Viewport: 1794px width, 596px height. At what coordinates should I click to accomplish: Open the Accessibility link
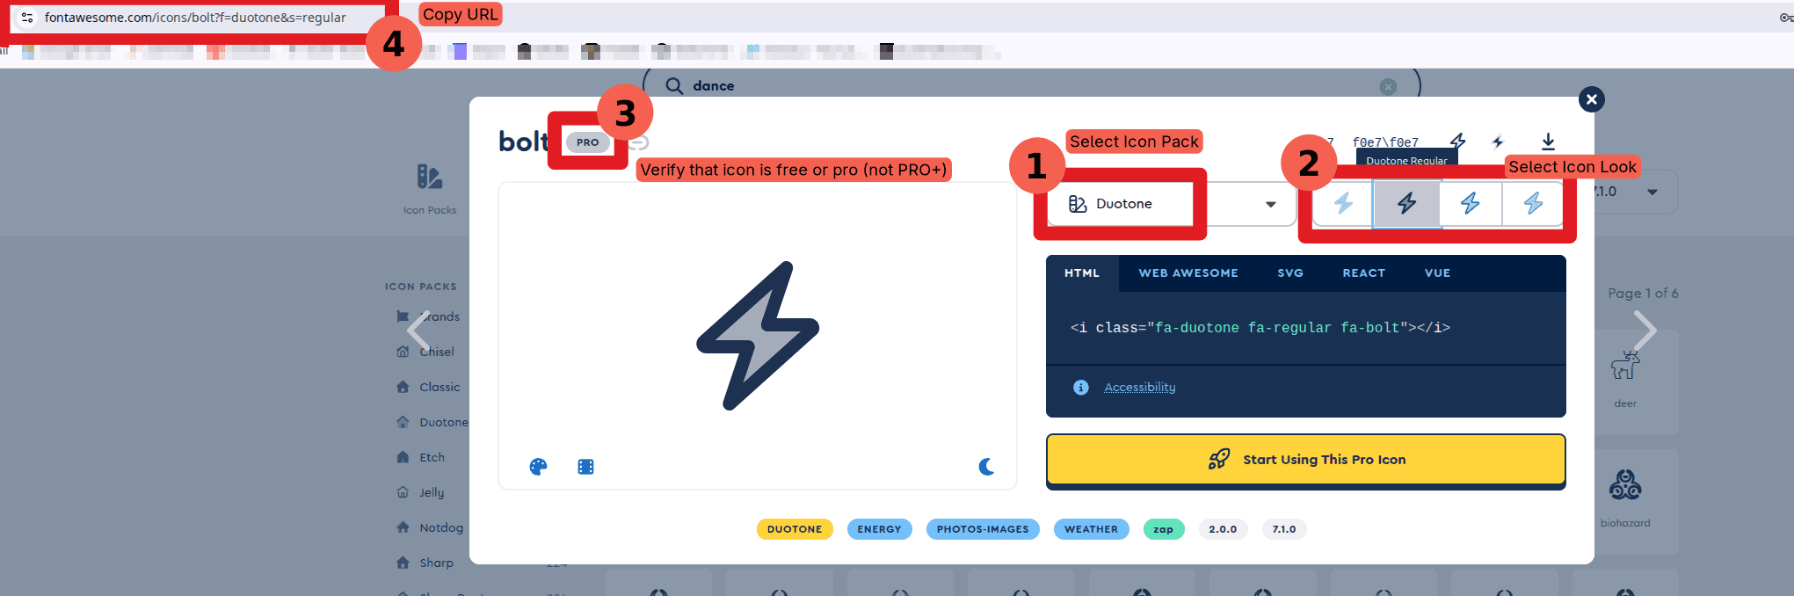1139,388
